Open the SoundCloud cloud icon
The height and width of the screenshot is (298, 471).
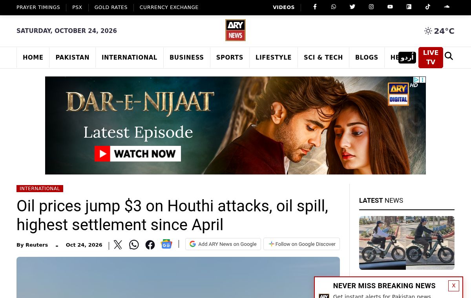(447, 7)
